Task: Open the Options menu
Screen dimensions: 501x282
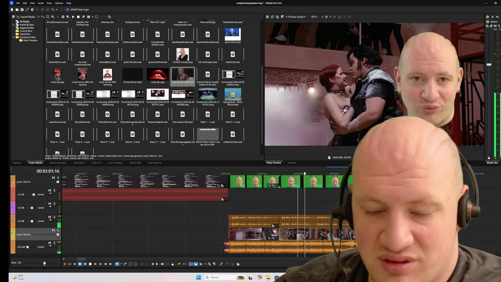Action: pos(59,3)
